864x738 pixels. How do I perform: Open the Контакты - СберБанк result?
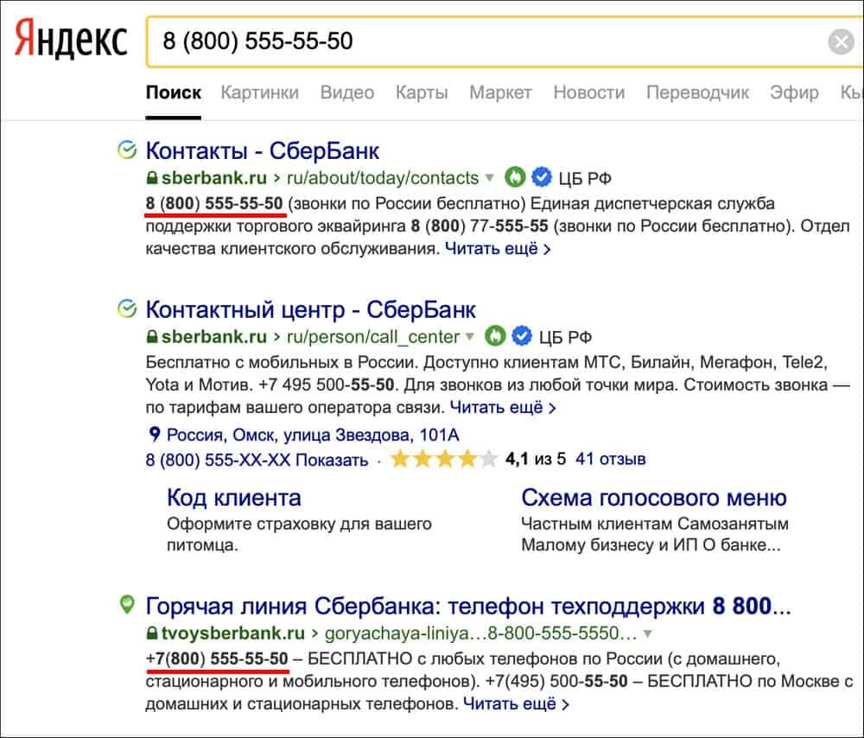pos(263,150)
